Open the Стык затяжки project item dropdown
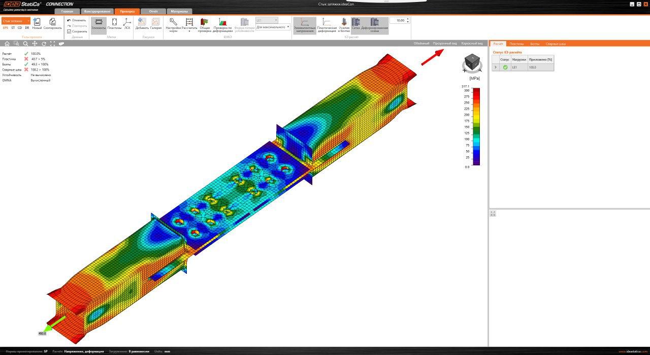The height and width of the screenshot is (355, 650). pos(15,21)
